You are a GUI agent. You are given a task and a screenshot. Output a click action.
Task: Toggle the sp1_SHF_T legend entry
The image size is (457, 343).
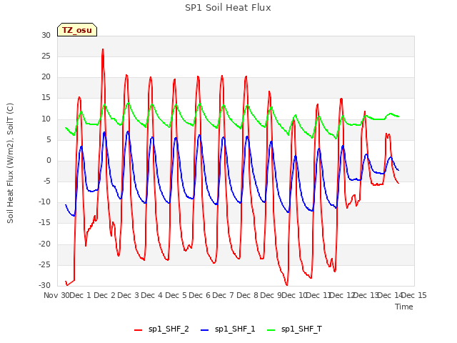pyautogui.click(x=295, y=329)
